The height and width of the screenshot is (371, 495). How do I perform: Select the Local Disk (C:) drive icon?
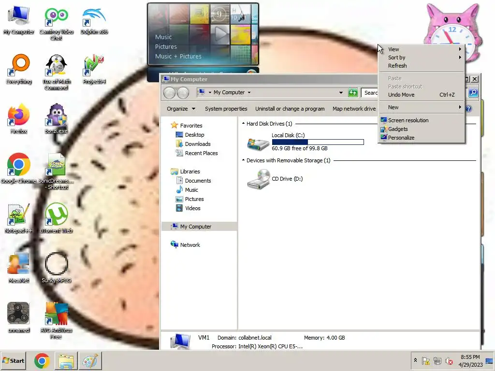[x=258, y=144]
